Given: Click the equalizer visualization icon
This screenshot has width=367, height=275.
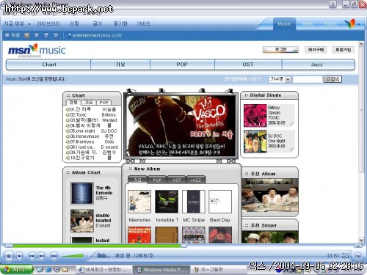Looking at the screenshot, I should tap(103, 255).
